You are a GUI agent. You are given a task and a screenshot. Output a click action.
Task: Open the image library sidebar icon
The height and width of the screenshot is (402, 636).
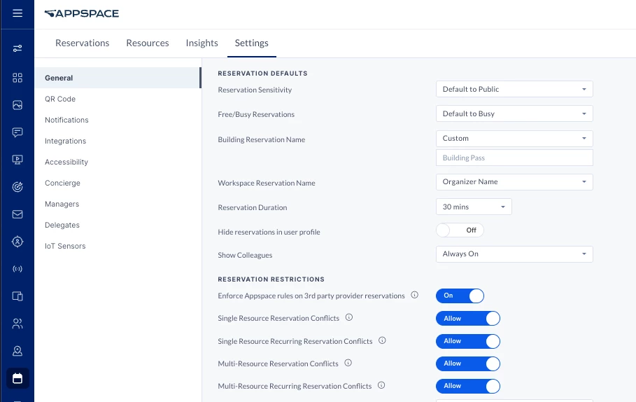[17, 105]
